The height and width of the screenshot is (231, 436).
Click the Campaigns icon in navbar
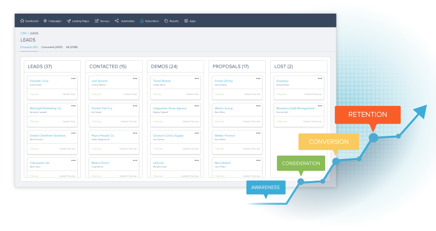[45, 21]
